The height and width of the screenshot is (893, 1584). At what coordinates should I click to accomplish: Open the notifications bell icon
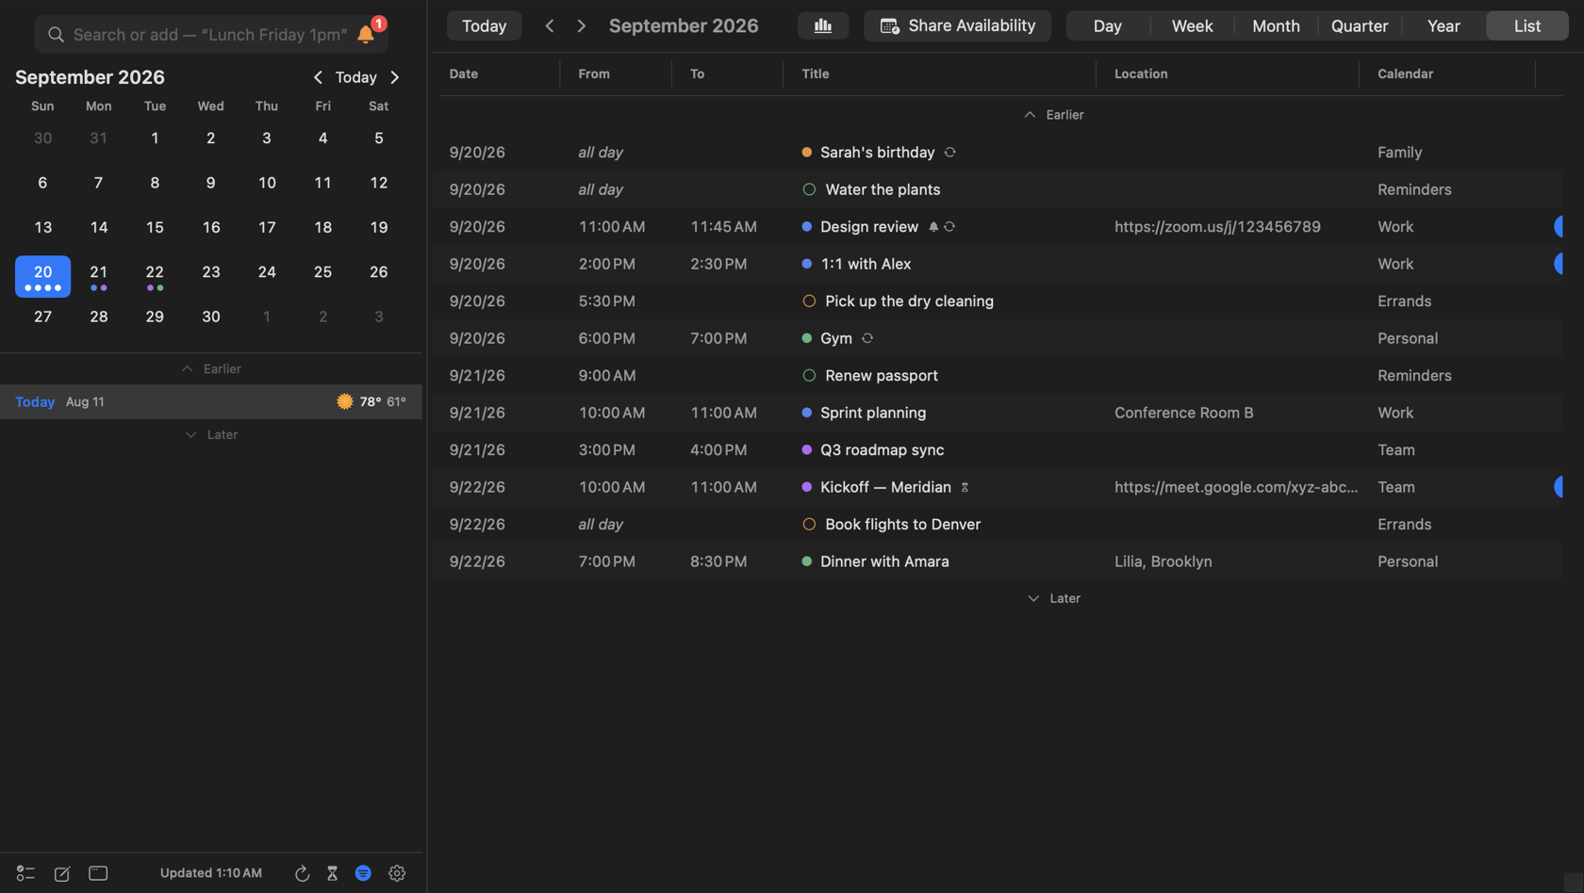pos(366,35)
